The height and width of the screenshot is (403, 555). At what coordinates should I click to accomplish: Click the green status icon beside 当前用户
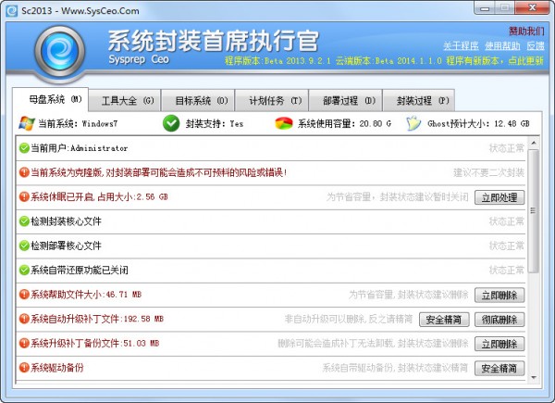(23, 148)
